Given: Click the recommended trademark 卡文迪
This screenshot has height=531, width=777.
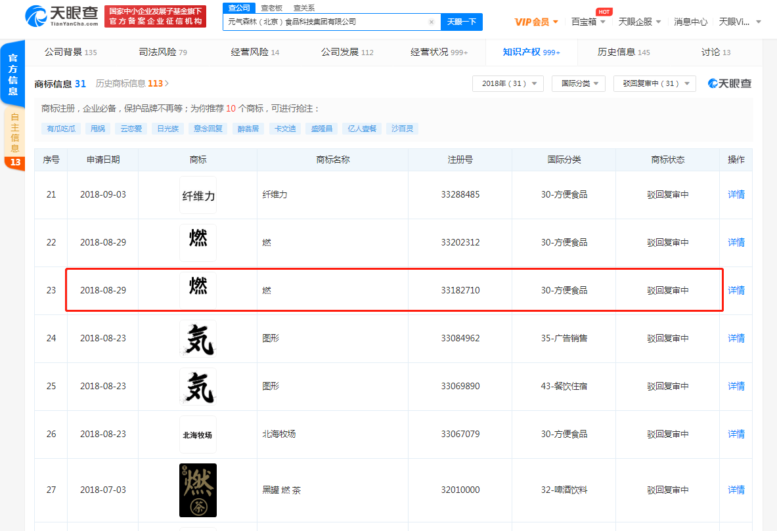Looking at the screenshot, I should click(285, 129).
